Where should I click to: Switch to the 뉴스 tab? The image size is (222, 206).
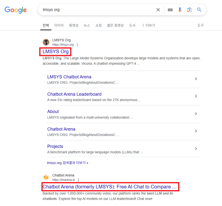(87, 25)
